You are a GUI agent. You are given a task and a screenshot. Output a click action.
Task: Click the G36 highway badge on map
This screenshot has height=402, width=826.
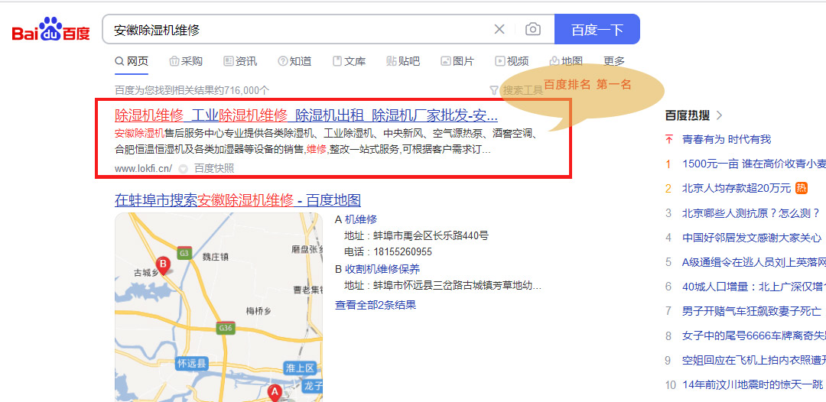point(225,329)
